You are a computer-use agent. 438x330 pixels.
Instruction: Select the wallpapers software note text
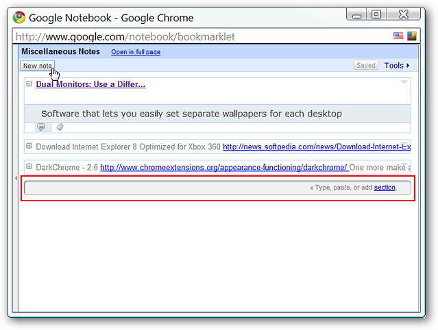point(192,114)
